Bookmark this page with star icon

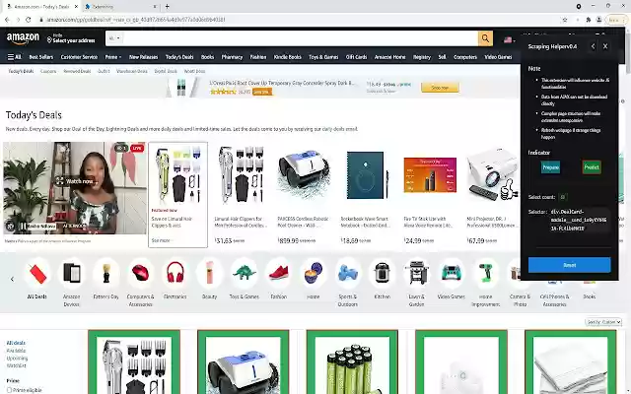(565, 20)
